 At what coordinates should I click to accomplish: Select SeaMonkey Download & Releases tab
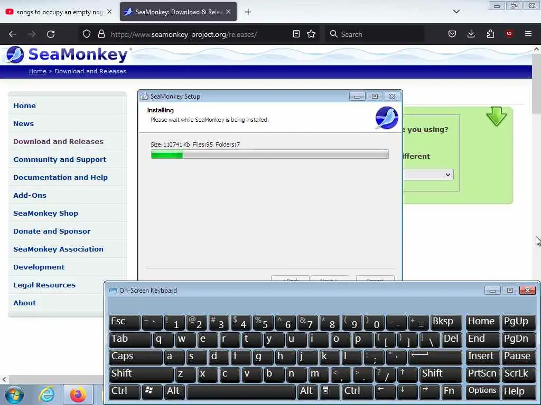179,12
